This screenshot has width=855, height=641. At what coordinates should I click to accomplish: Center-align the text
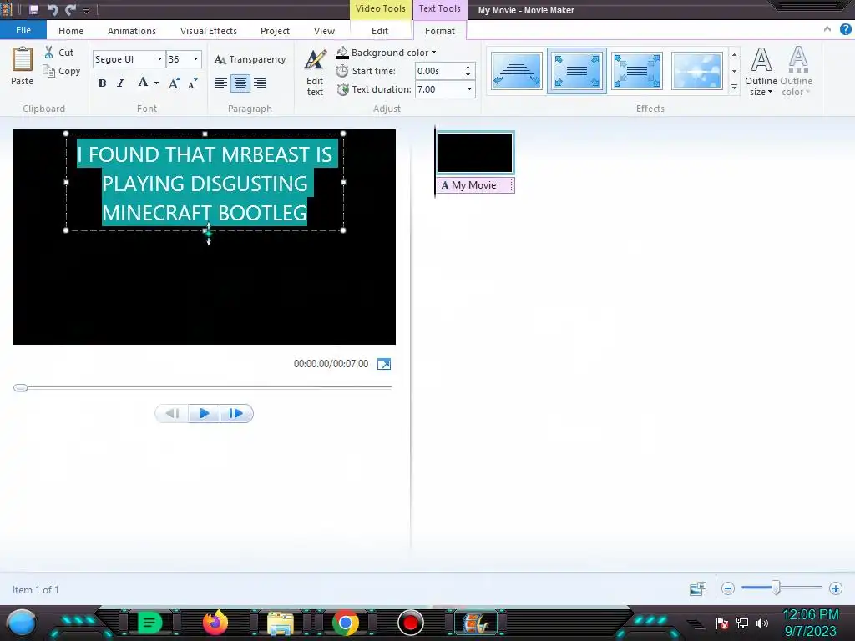click(x=240, y=83)
